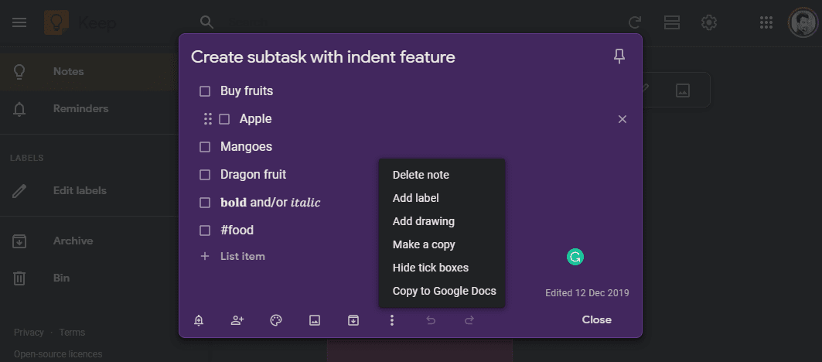Archive the note with the archive icon

[353, 320]
